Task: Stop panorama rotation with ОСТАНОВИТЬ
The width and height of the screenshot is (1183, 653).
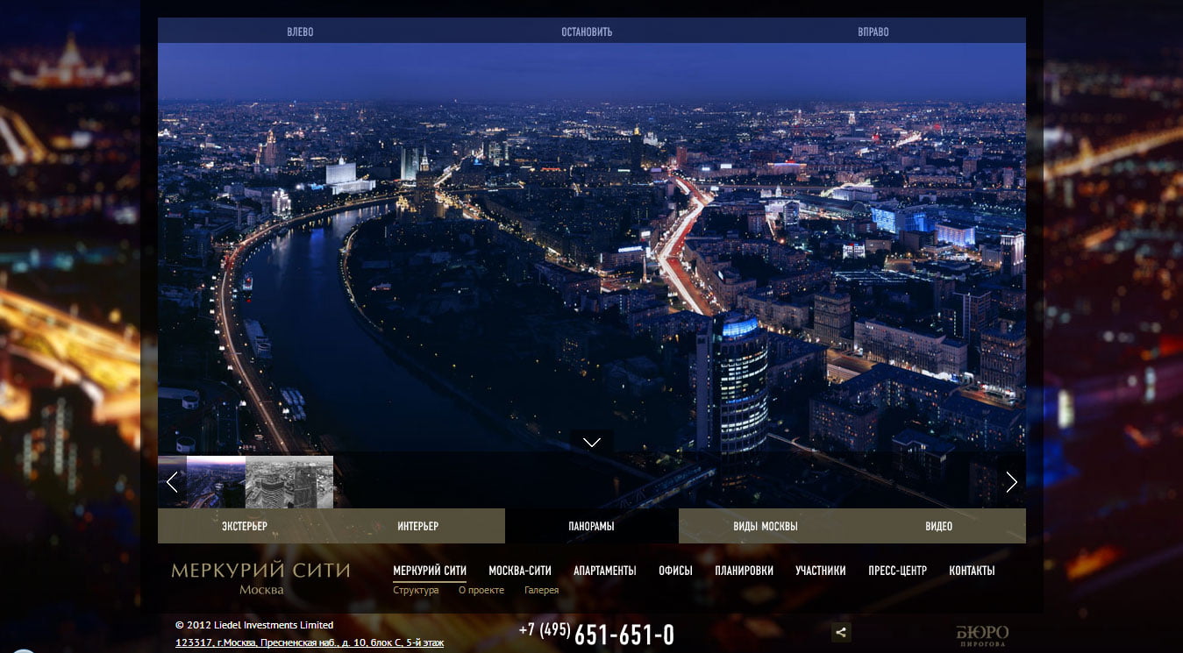Action: pyautogui.click(x=587, y=32)
